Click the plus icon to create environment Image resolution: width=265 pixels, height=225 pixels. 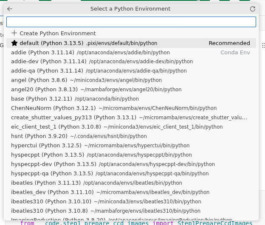[14, 33]
